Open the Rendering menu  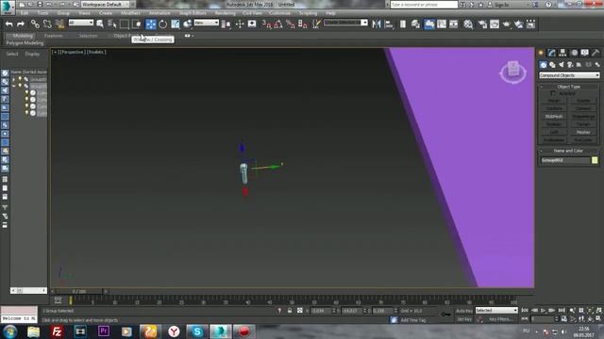[x=225, y=13]
